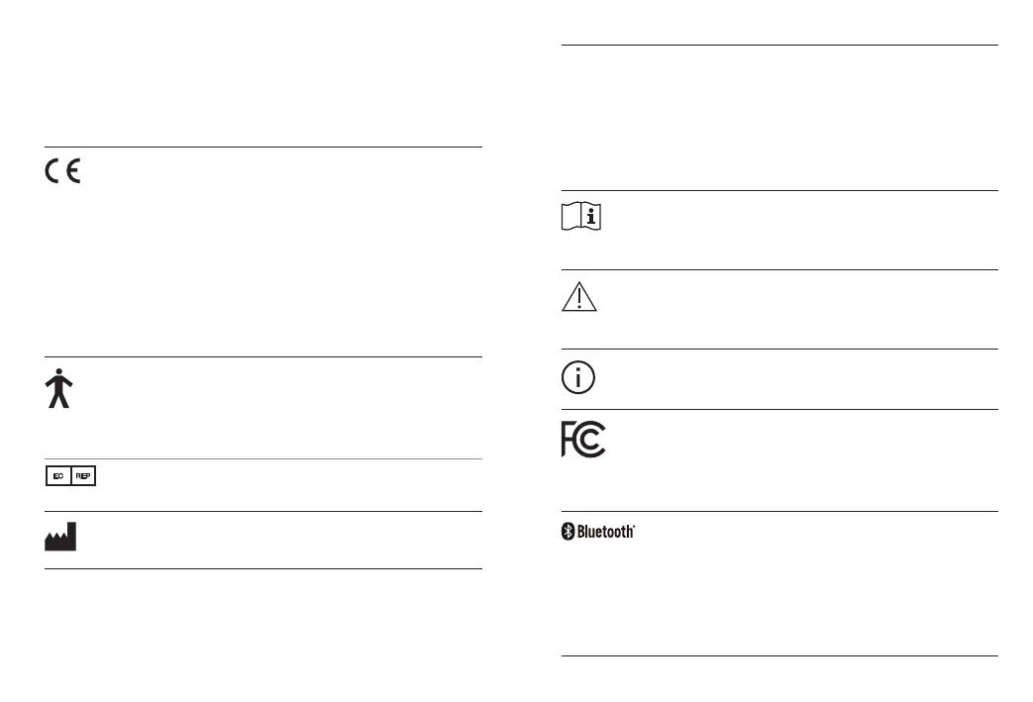The width and height of the screenshot is (1033, 702).
Task: Click the head of the person figure
Action: (x=60, y=373)
